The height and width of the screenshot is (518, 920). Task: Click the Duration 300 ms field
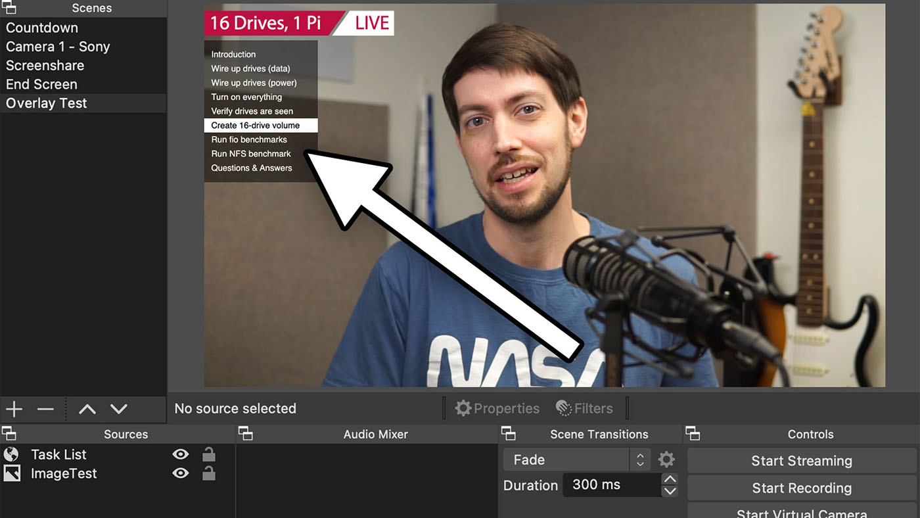(612, 485)
